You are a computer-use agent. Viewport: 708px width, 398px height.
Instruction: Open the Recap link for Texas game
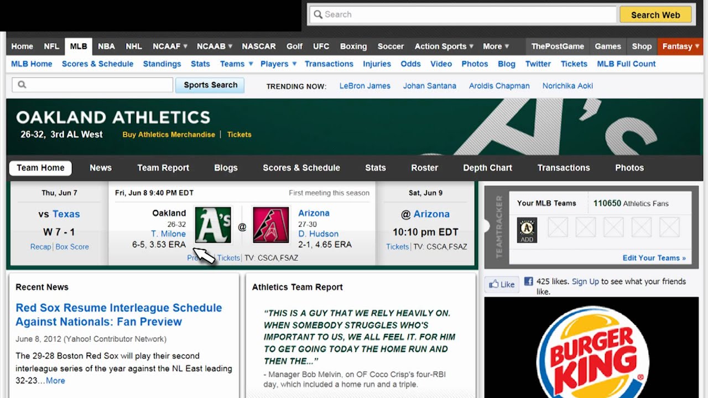pos(40,247)
